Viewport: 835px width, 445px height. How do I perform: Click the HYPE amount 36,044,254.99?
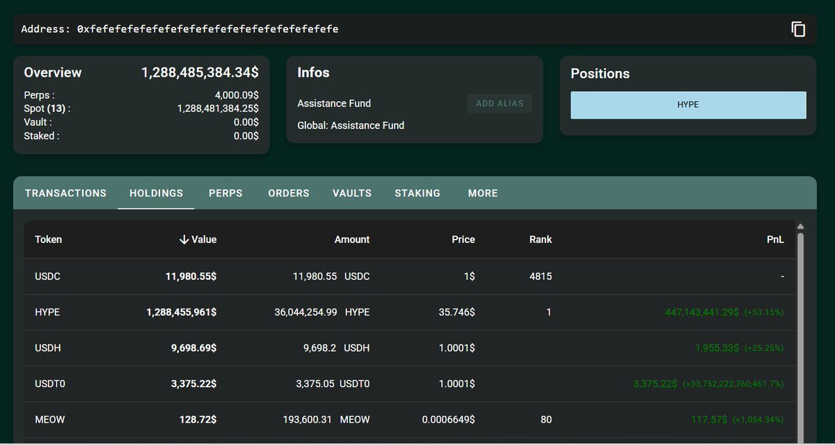[x=306, y=313]
